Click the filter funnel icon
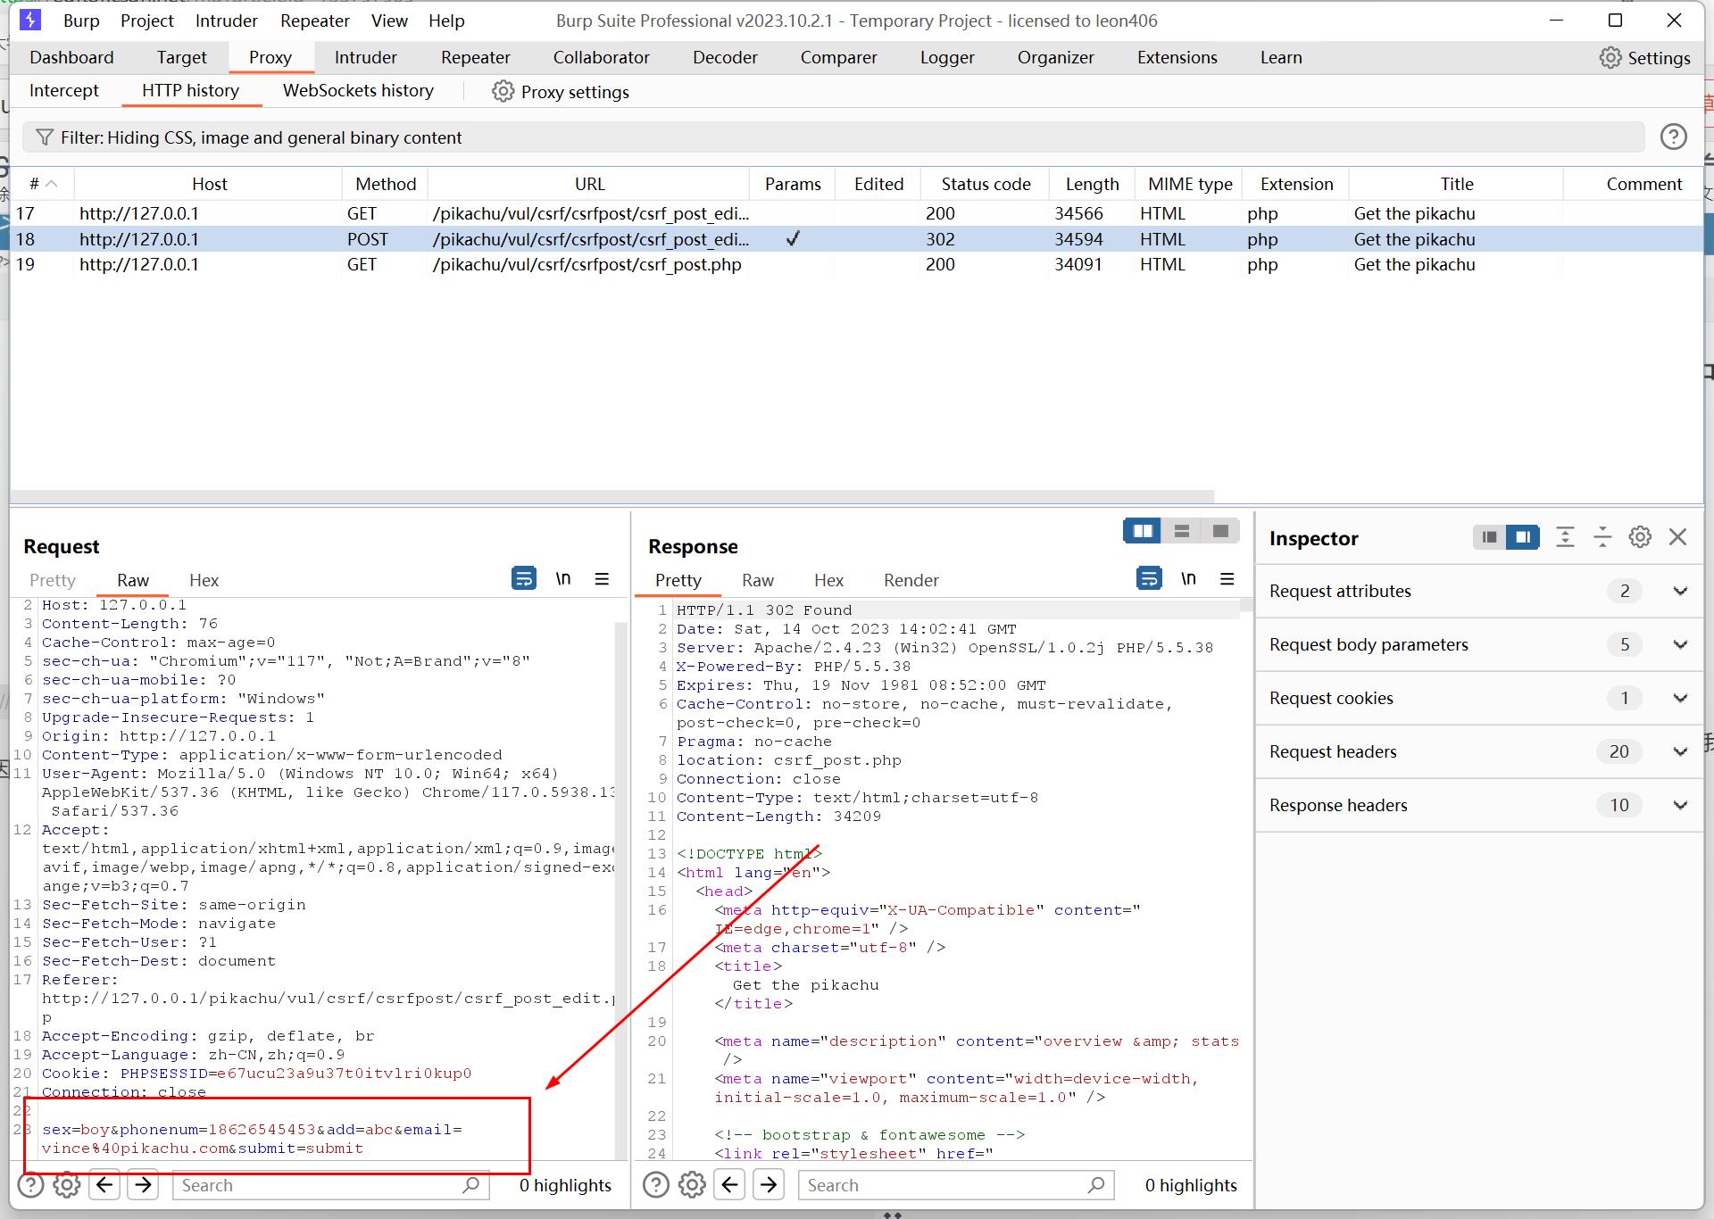Viewport: 1714px width, 1219px height. [x=45, y=137]
